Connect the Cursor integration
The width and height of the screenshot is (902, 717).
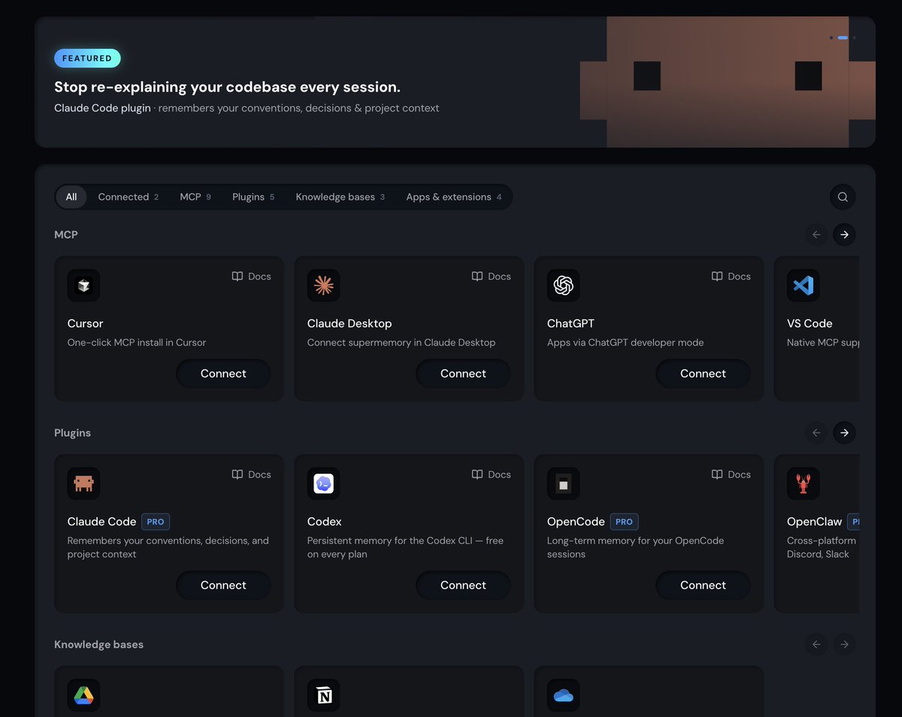223,373
